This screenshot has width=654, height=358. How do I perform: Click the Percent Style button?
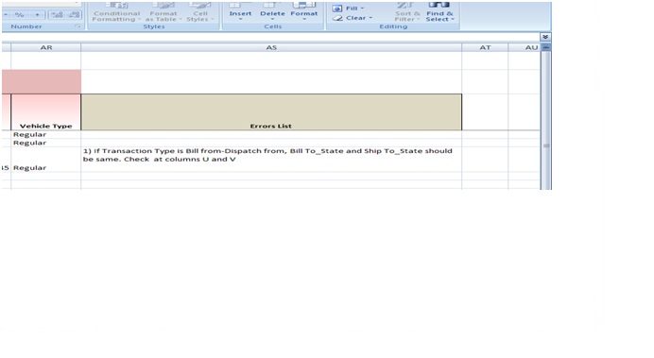pyautogui.click(x=19, y=14)
